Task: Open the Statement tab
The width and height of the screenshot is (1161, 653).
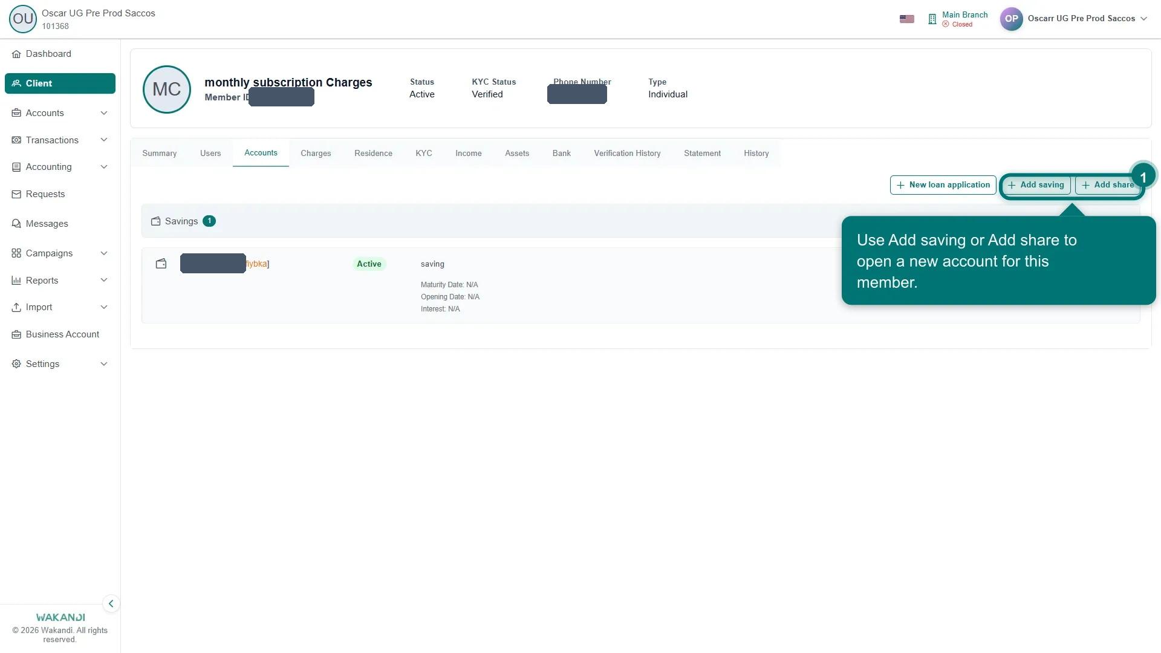Action: coord(702,154)
